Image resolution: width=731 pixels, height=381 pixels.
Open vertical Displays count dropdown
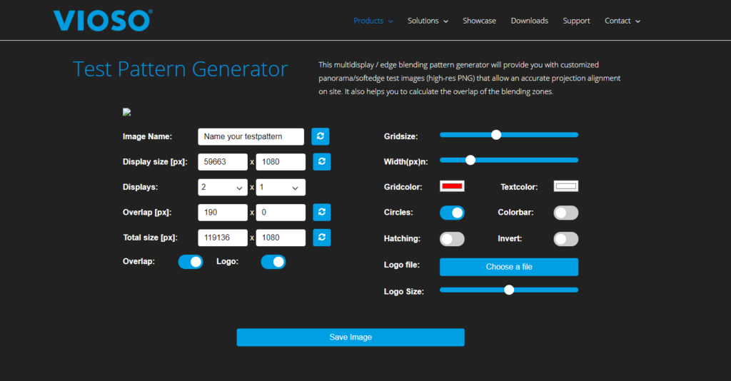point(281,188)
